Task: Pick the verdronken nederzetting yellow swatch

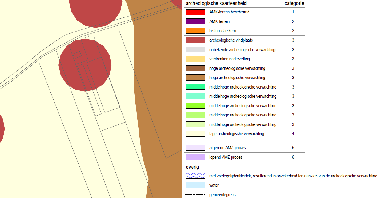Action: pyautogui.click(x=195, y=59)
